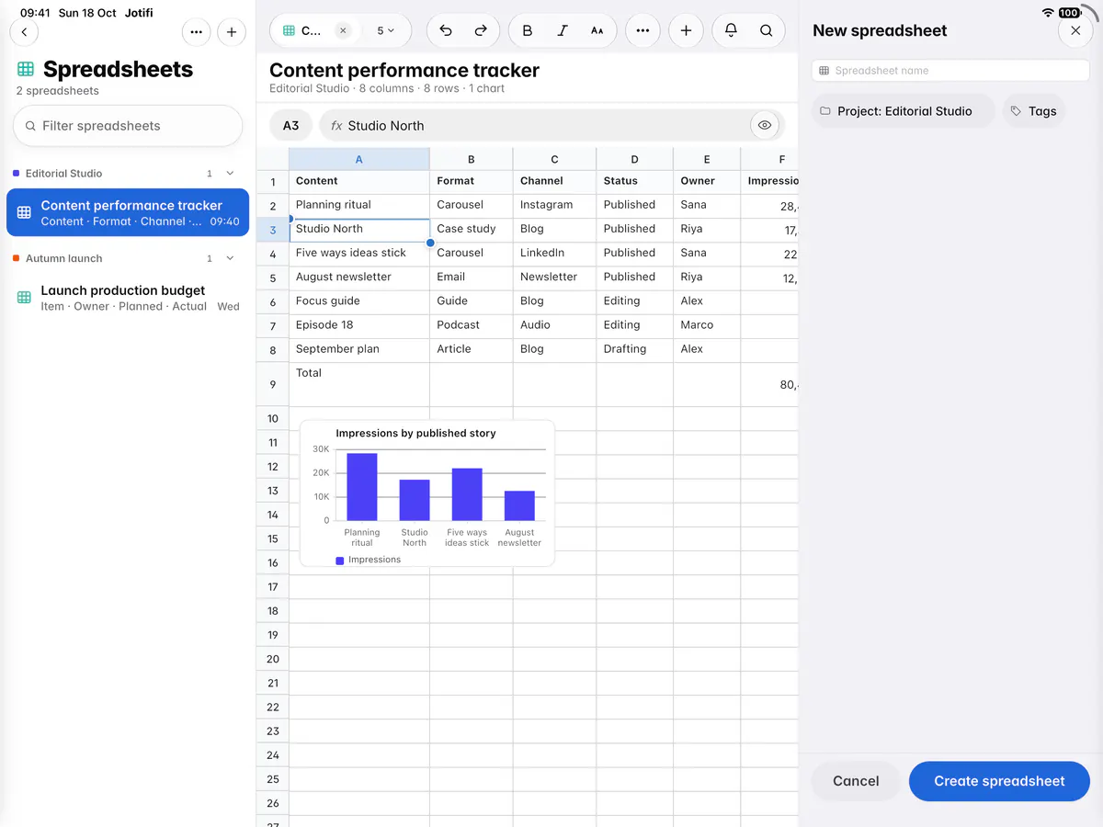1103x827 pixels.
Task: Select column A header
Action: [359, 159]
